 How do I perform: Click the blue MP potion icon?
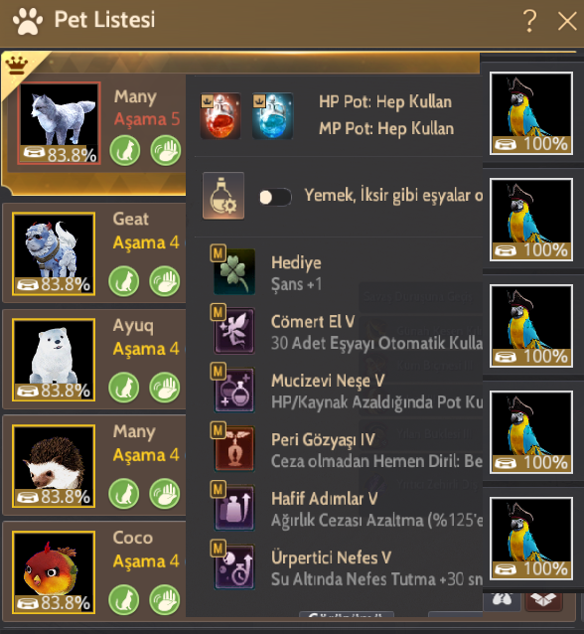[272, 115]
